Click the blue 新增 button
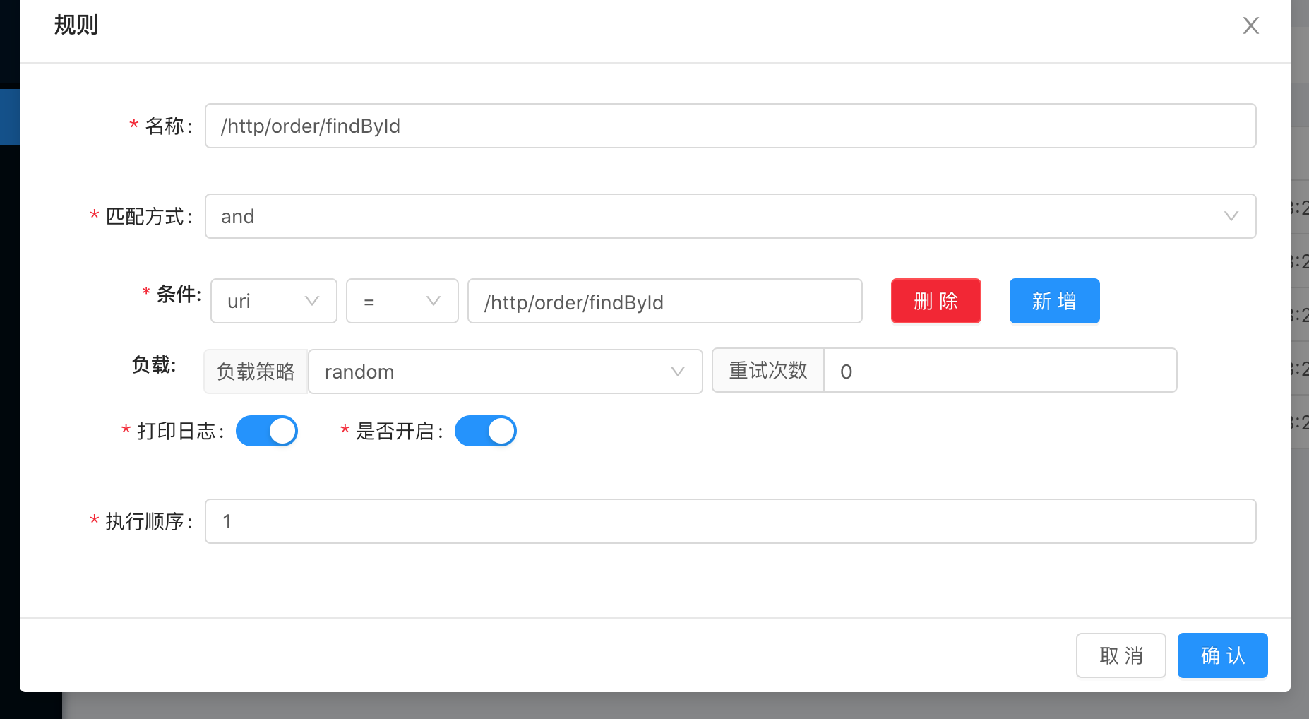Viewport: 1309px width, 719px height. (1054, 301)
